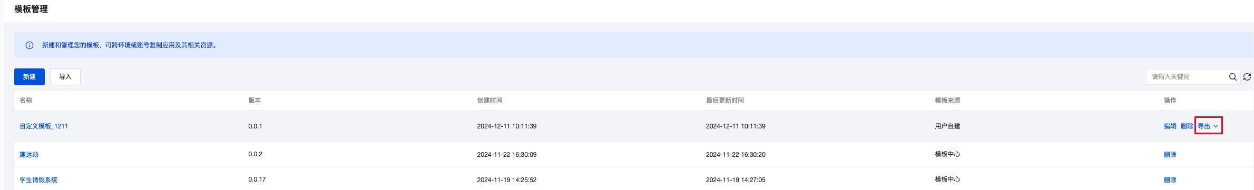Viewport: 1254px width, 190px height.
Task: Click the search magnifier icon
Action: 1232,77
